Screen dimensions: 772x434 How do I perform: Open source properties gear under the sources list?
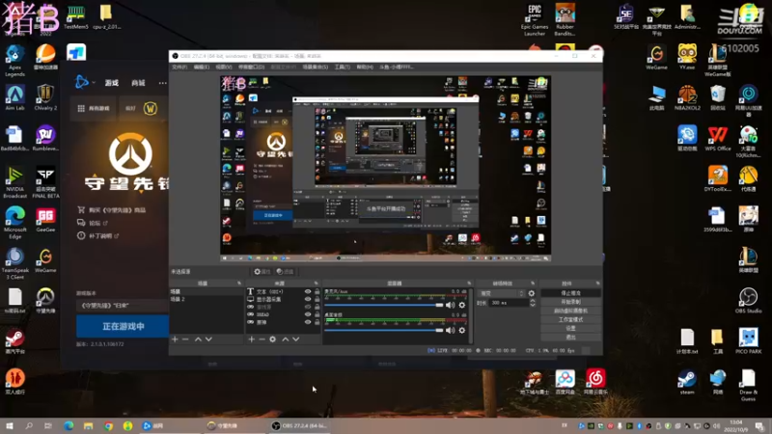(x=273, y=339)
